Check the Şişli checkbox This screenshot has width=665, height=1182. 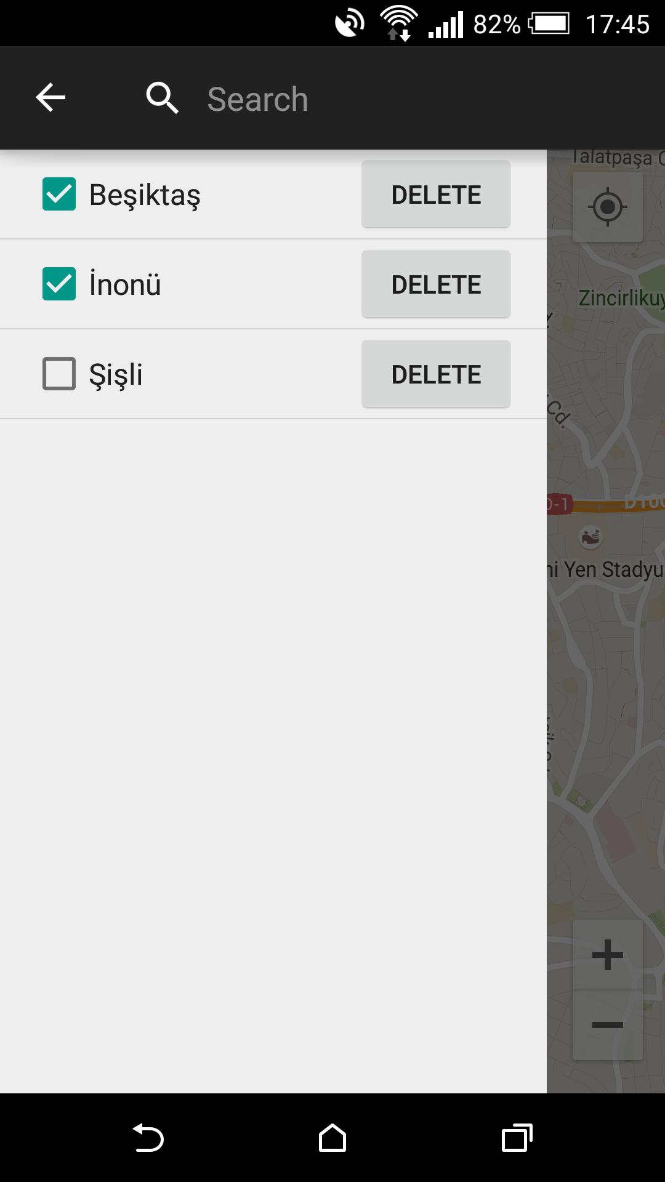tap(59, 374)
